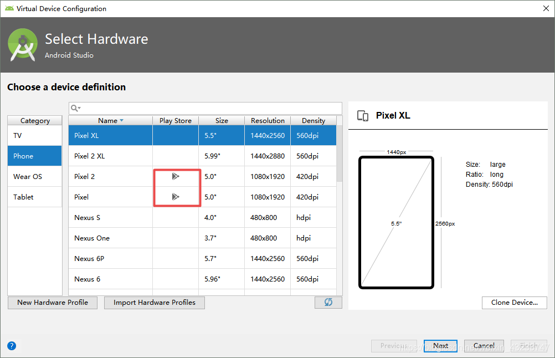Select the Nexus 6P device row
This screenshot has width=555, height=358.
203,258
